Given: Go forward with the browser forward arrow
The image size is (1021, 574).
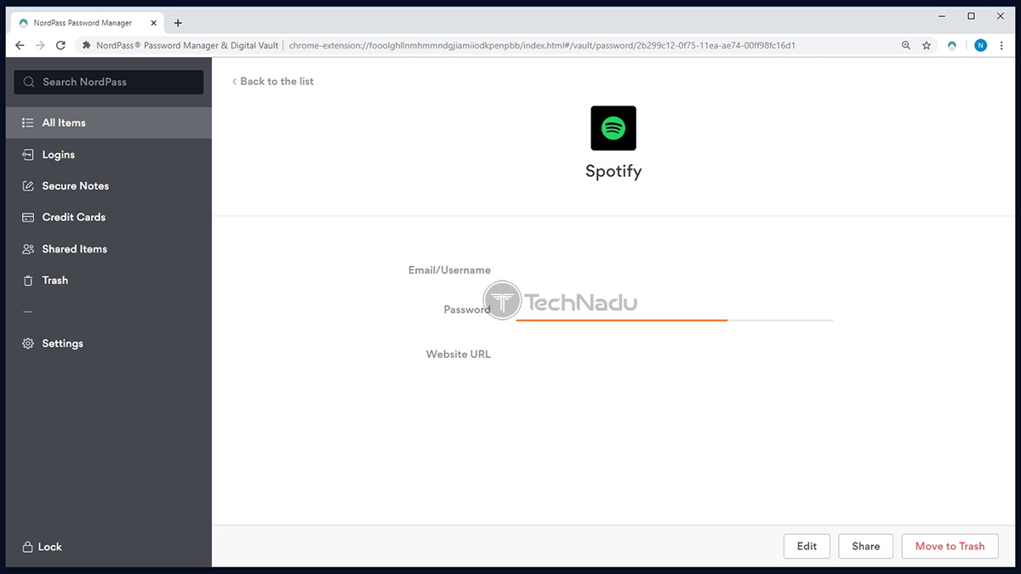Looking at the screenshot, I should pyautogui.click(x=40, y=46).
